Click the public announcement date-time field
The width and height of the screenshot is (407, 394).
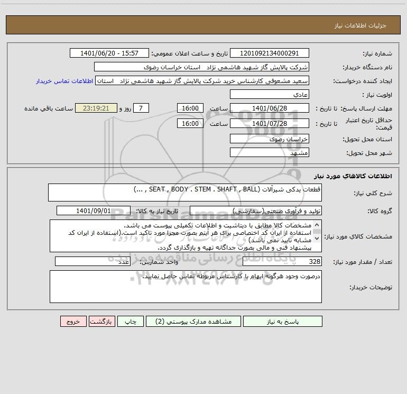[x=110, y=53]
